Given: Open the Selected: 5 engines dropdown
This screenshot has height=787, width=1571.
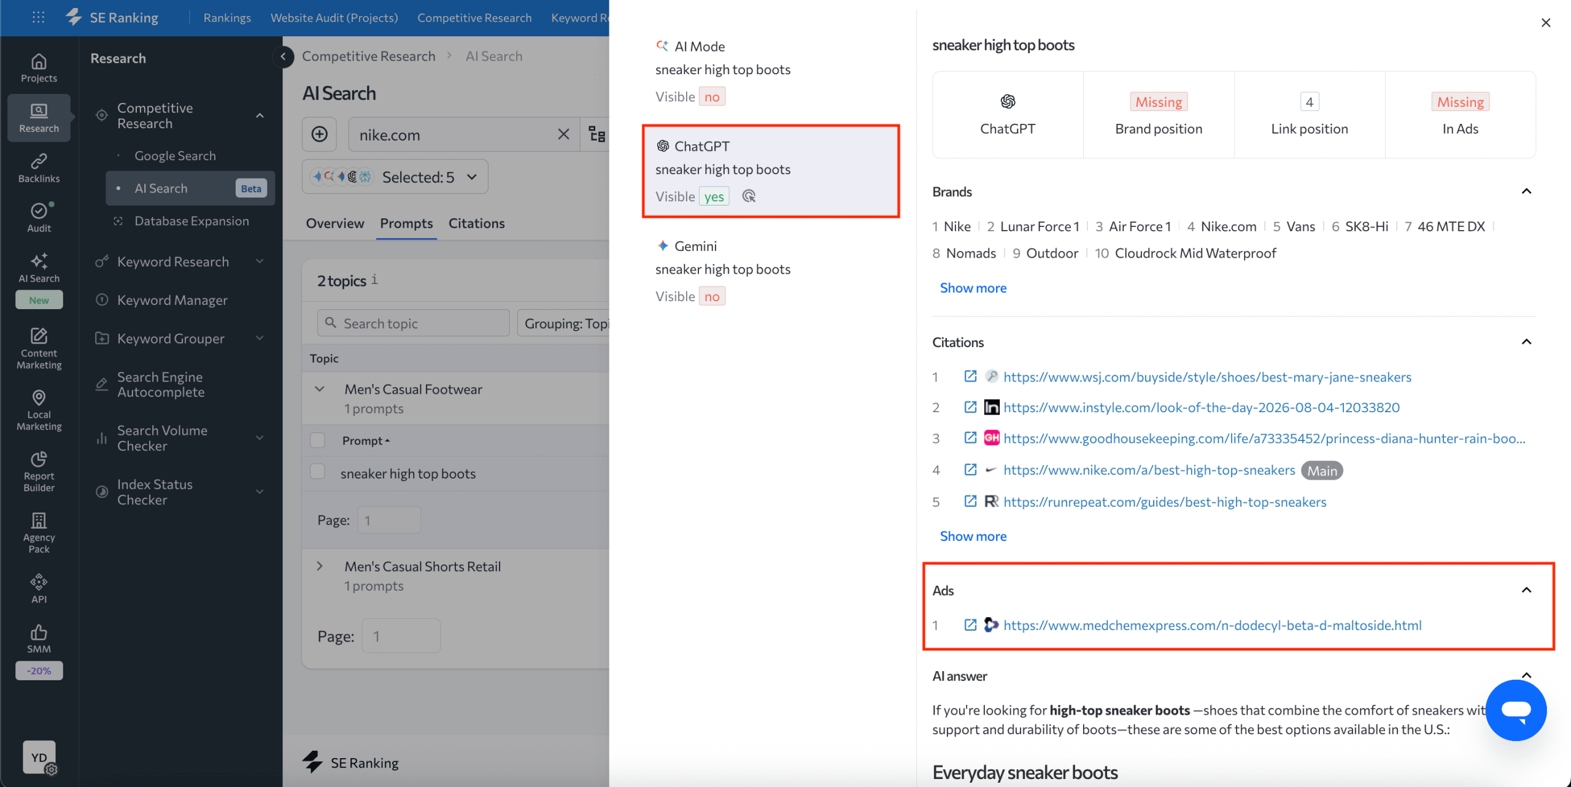Looking at the screenshot, I should point(395,177).
